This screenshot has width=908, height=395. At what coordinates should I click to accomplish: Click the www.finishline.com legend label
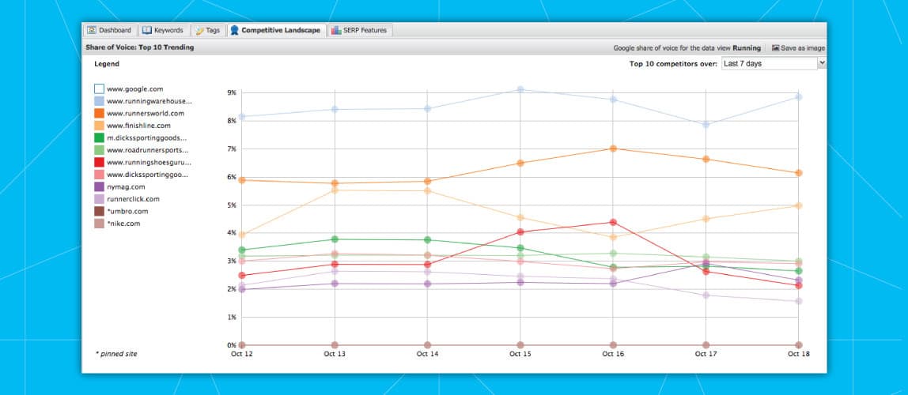point(139,126)
